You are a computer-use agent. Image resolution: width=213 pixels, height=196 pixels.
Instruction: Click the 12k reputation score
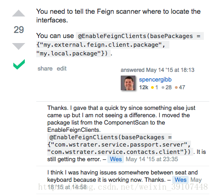tap(144, 87)
